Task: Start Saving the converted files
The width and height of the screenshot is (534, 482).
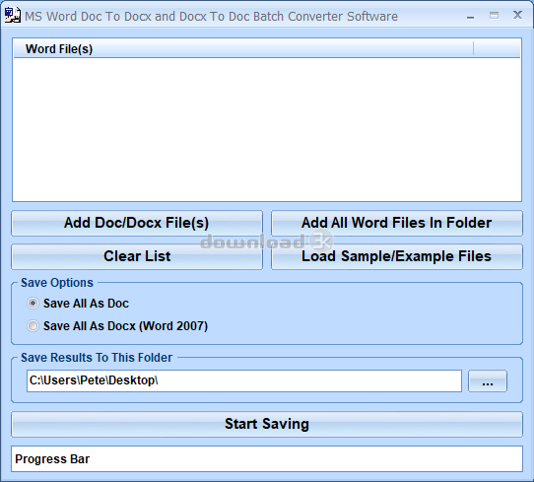Action: point(267,424)
